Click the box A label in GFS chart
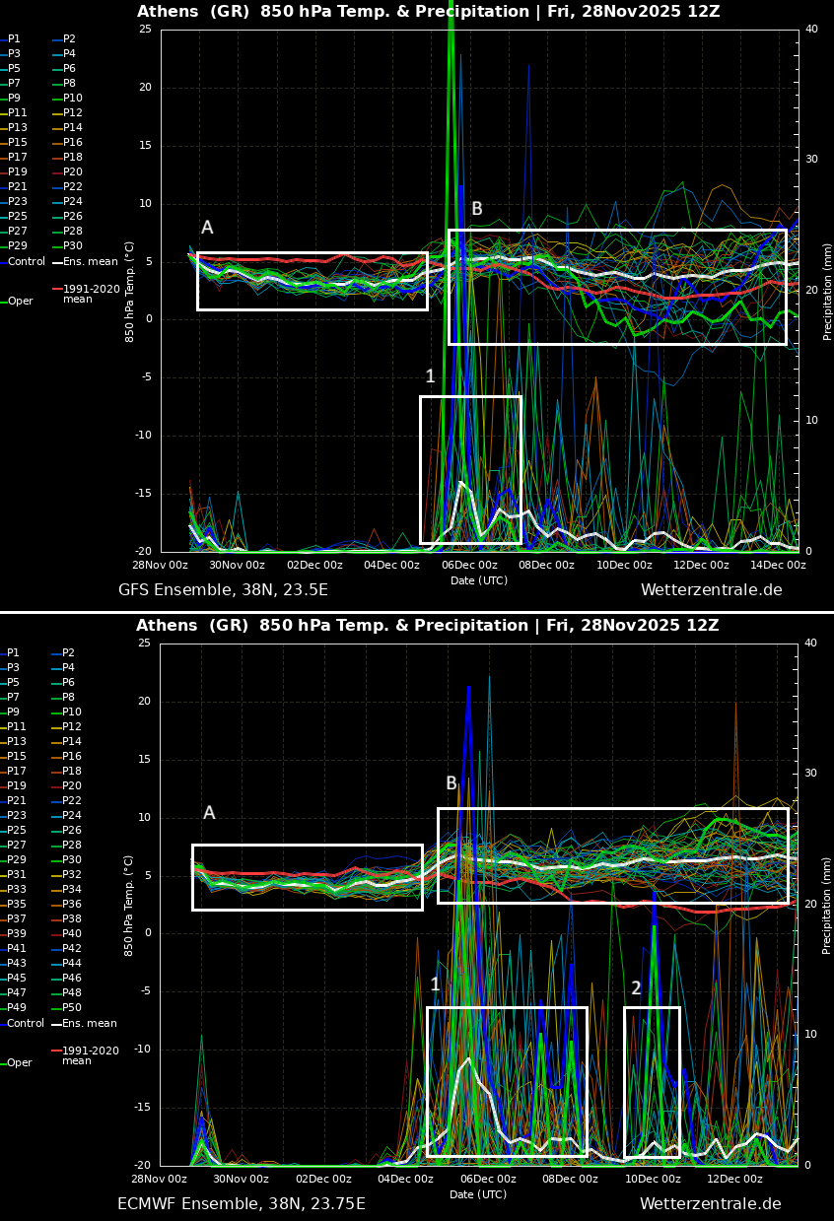834x1221 pixels. point(207,228)
